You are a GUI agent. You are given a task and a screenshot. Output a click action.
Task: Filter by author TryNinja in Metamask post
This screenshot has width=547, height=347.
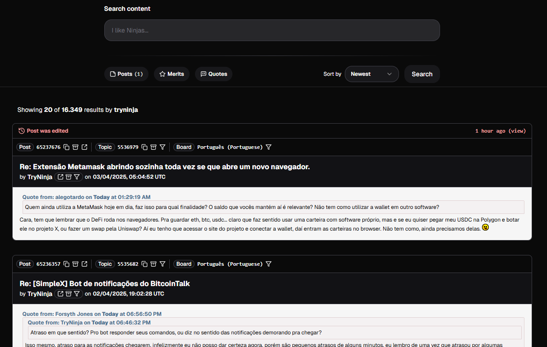click(77, 177)
